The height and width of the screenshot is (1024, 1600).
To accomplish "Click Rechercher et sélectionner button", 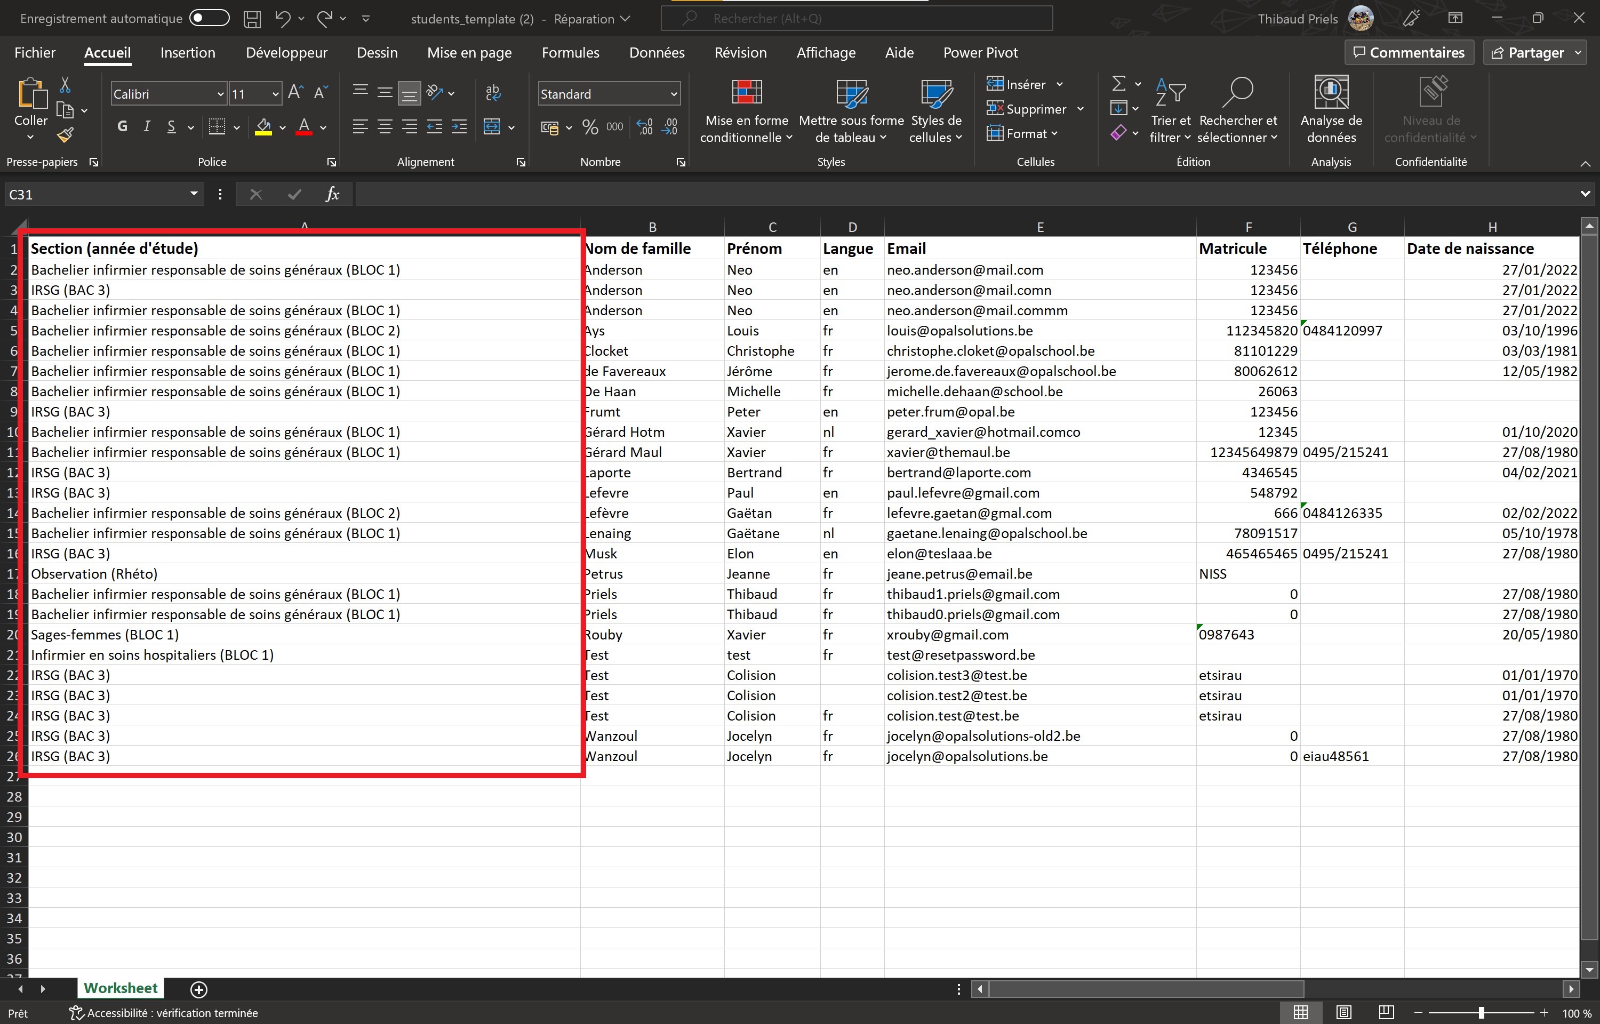I will tap(1238, 110).
